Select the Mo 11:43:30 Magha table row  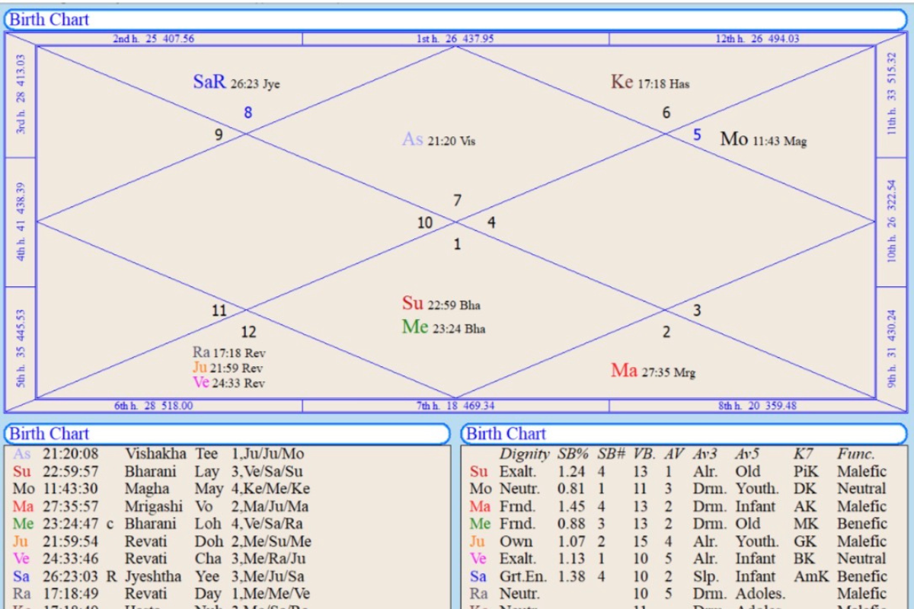[227, 489]
